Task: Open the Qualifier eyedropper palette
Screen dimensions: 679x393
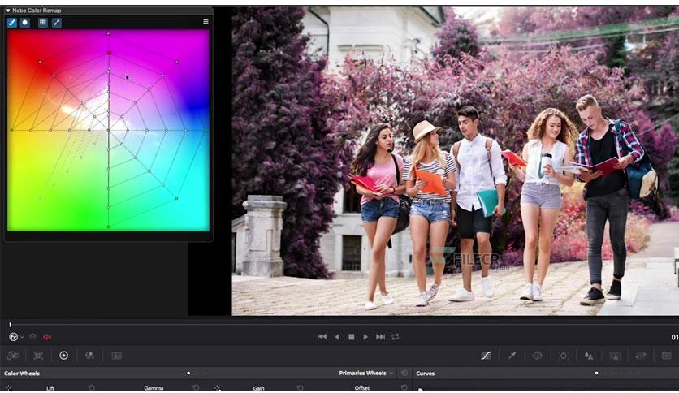Action: [512, 356]
